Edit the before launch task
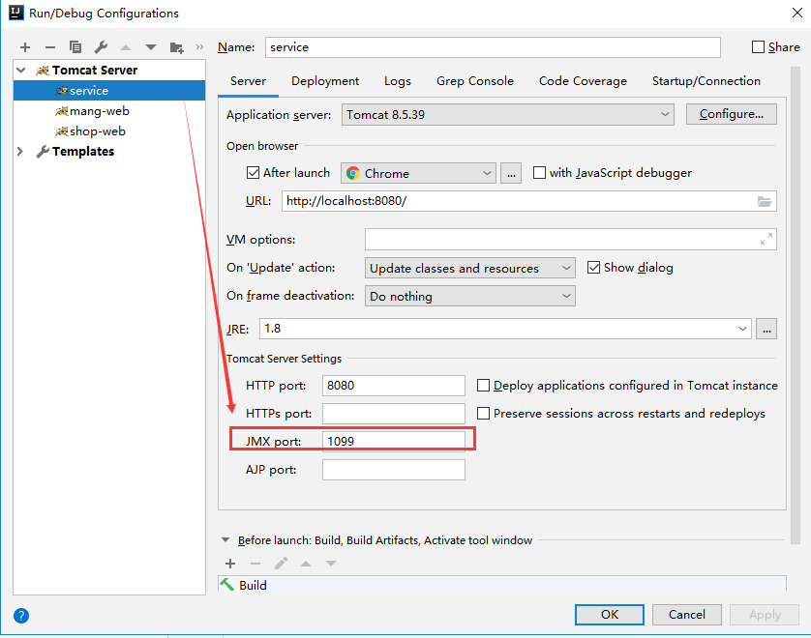The height and width of the screenshot is (638, 811). (281, 564)
